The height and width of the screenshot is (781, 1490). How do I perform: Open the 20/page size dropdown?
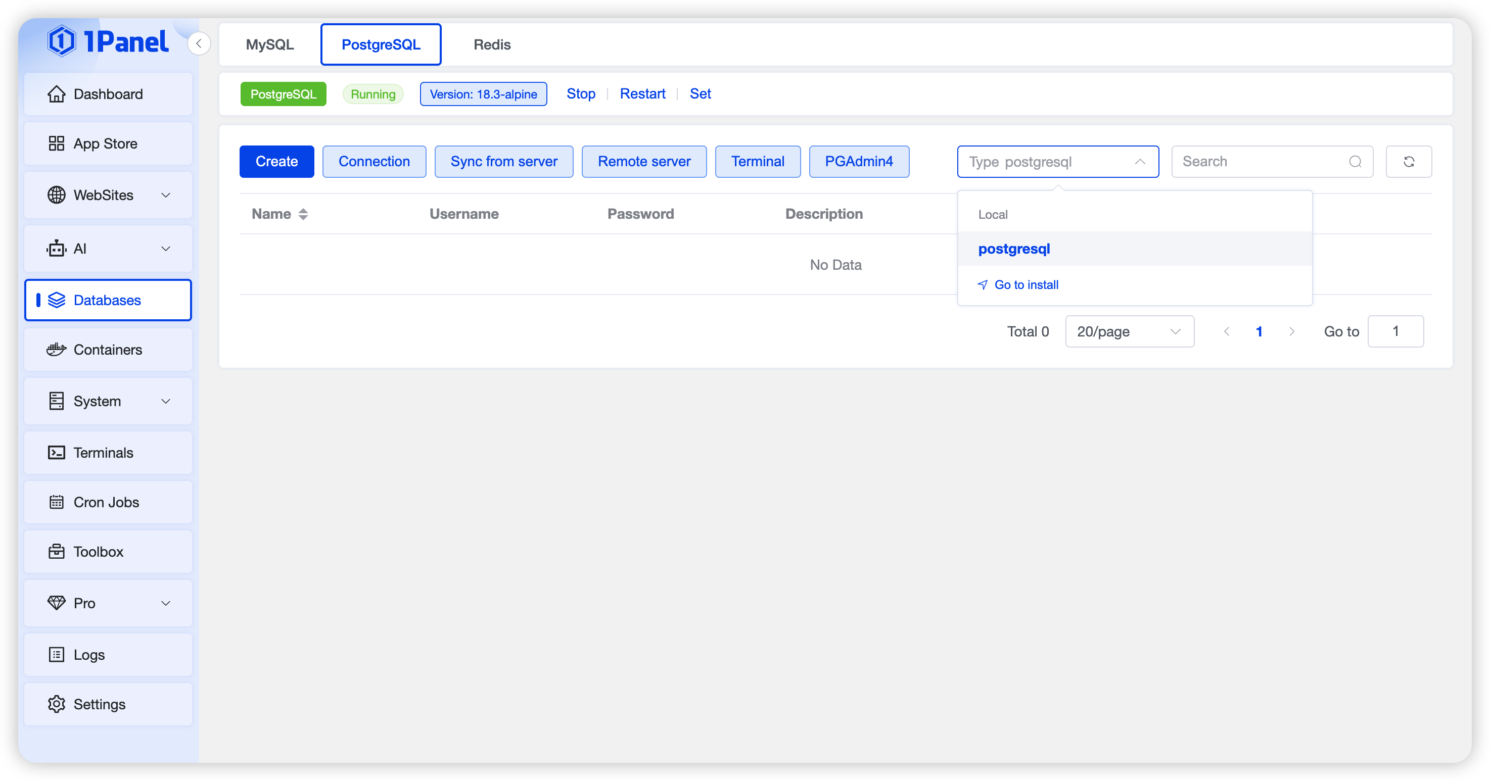[1129, 332]
